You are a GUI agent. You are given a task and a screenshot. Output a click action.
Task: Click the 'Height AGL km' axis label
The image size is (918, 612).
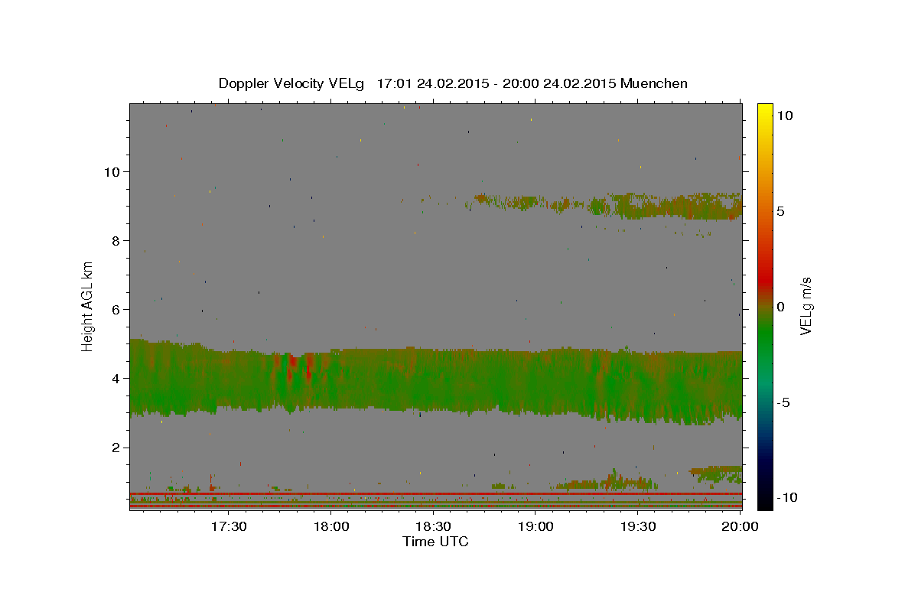pos(88,306)
